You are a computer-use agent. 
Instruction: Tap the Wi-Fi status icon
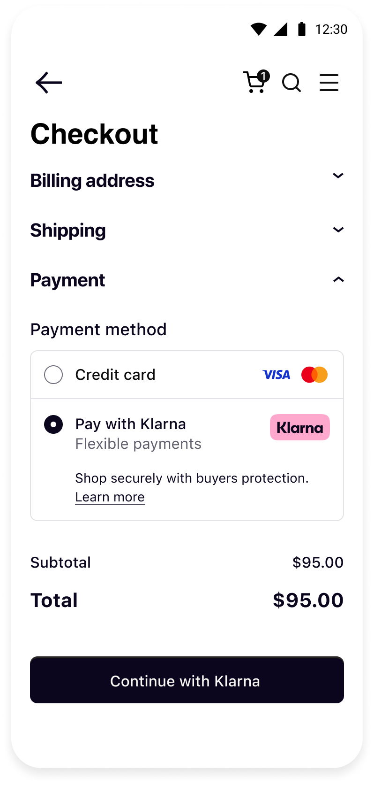[x=259, y=29]
